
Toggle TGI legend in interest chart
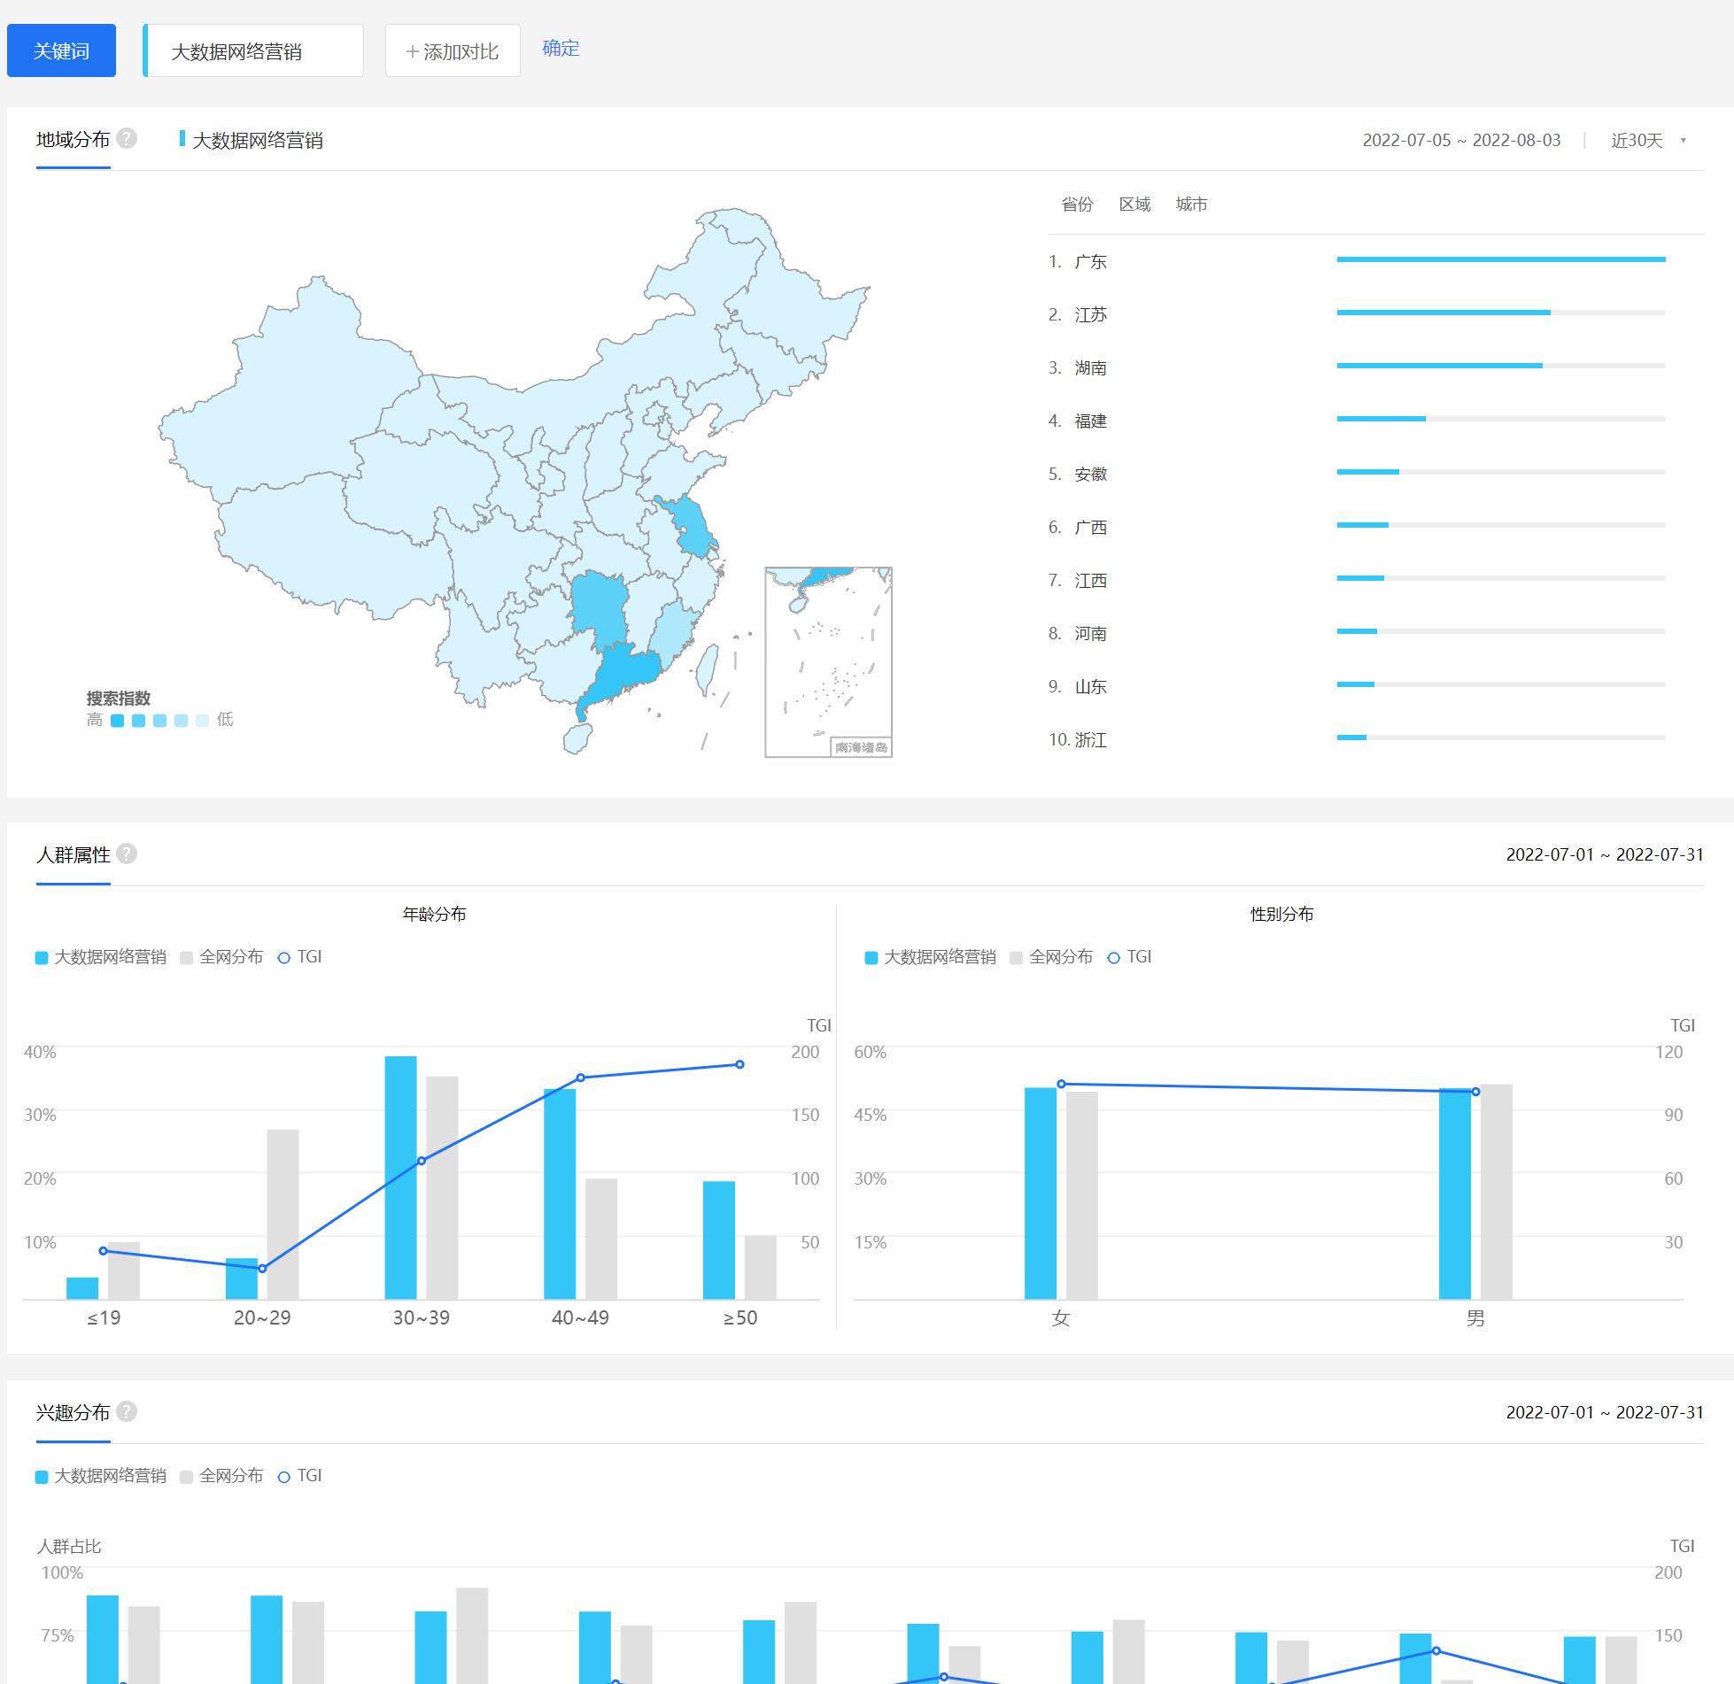point(299,1476)
